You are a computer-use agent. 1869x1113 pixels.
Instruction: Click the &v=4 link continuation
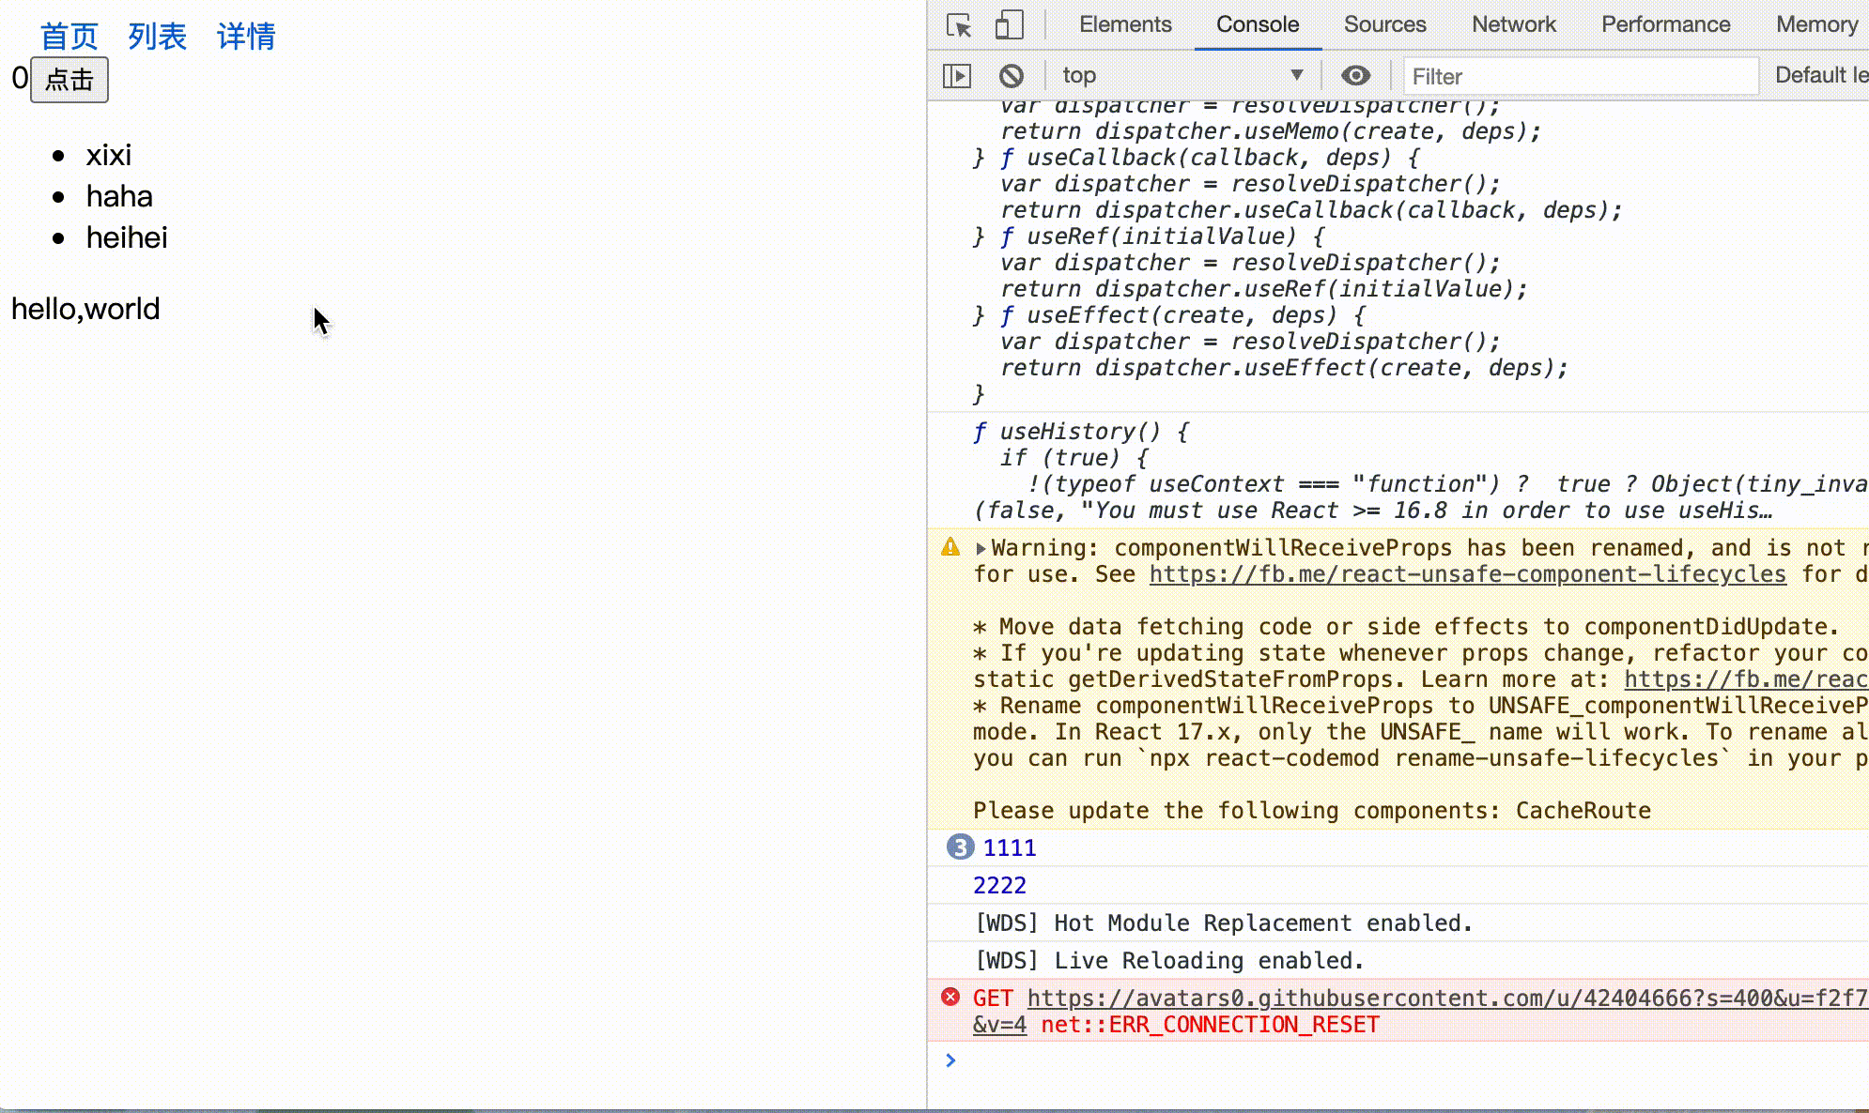click(999, 1025)
